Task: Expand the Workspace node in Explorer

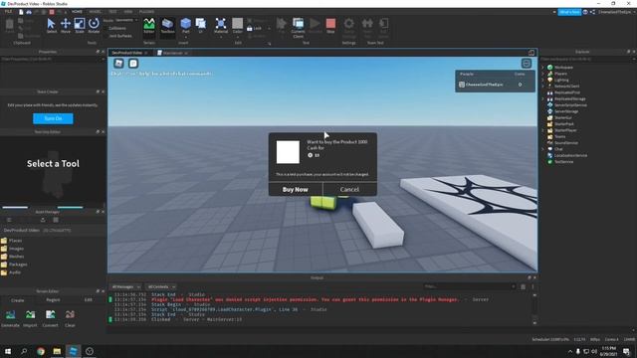Action: pyautogui.click(x=543, y=68)
